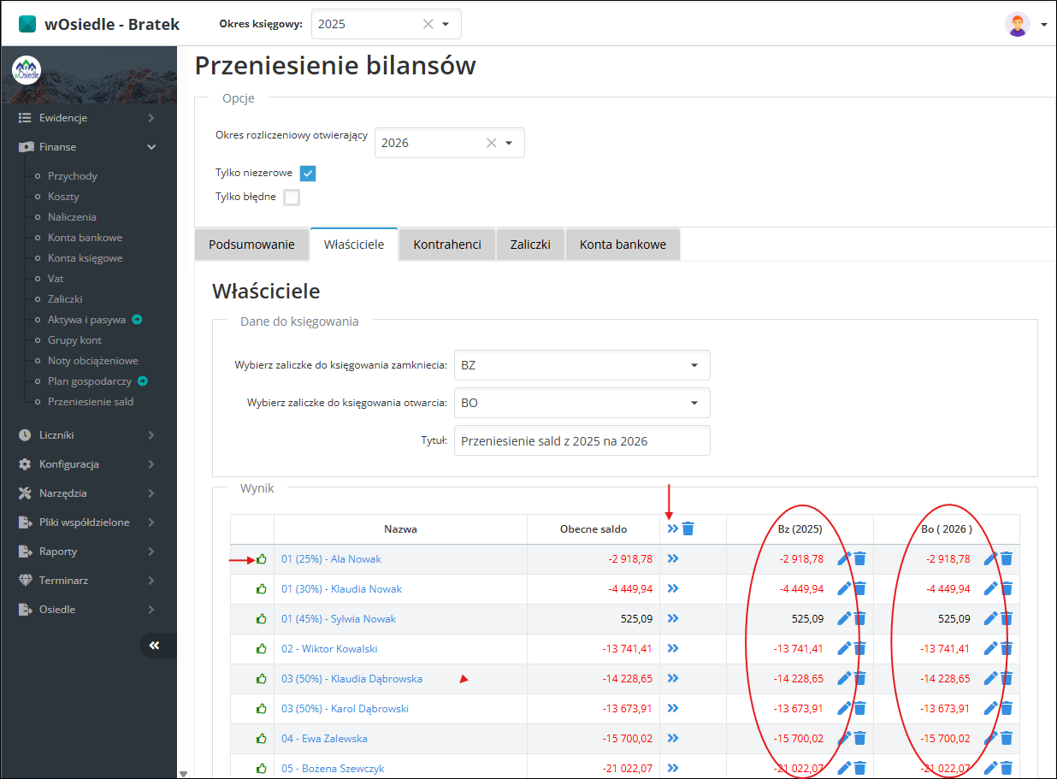Open the BO opening zaliczka dropdown

point(582,403)
